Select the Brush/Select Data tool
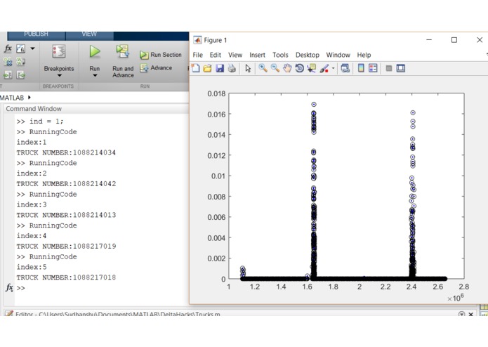The height and width of the screenshot is (347, 488). coord(324,68)
